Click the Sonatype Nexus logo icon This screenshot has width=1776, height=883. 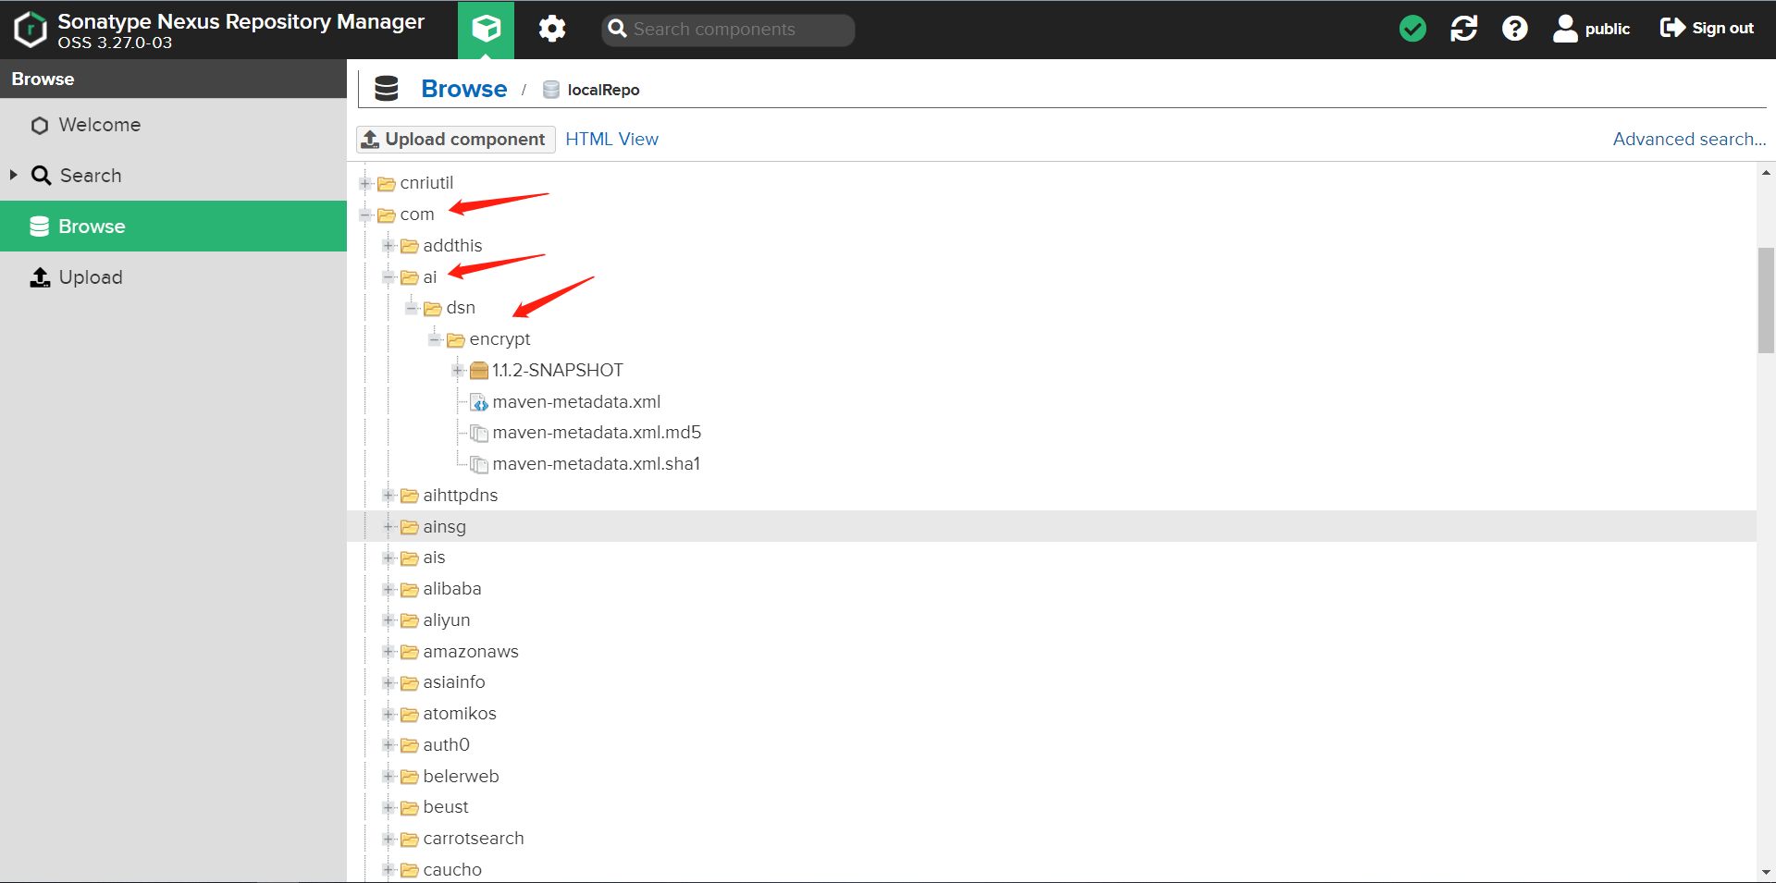pyautogui.click(x=31, y=29)
